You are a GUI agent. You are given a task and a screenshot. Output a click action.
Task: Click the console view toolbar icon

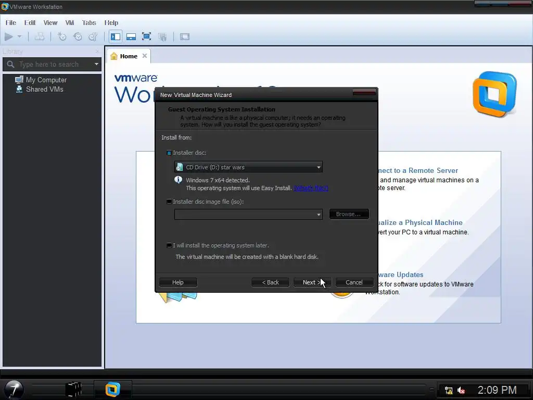click(x=185, y=36)
